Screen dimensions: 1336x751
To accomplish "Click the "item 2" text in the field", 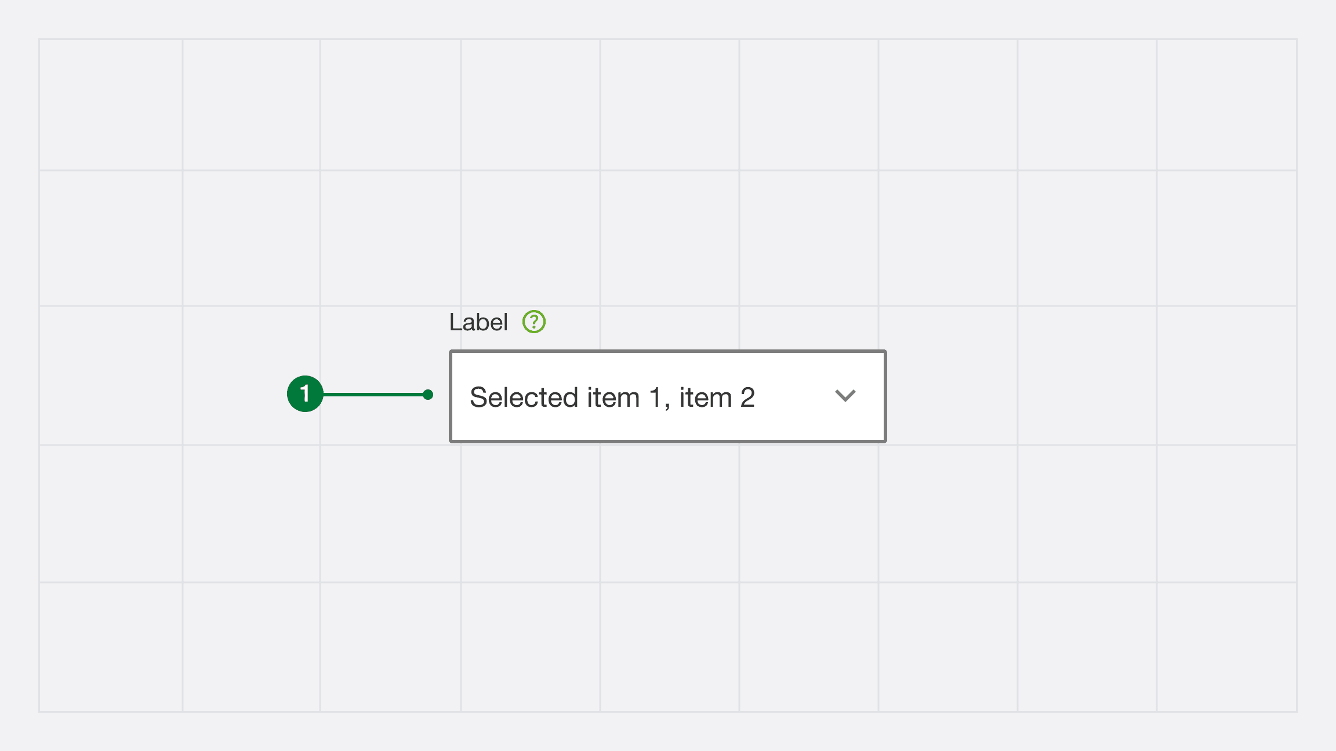I will click(x=717, y=398).
